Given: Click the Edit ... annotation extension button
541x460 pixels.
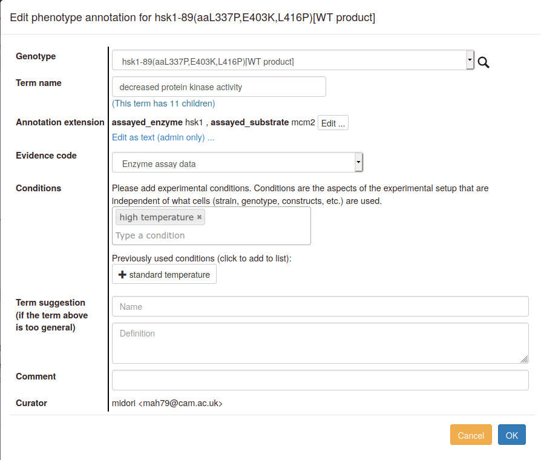Looking at the screenshot, I should (333, 123).
